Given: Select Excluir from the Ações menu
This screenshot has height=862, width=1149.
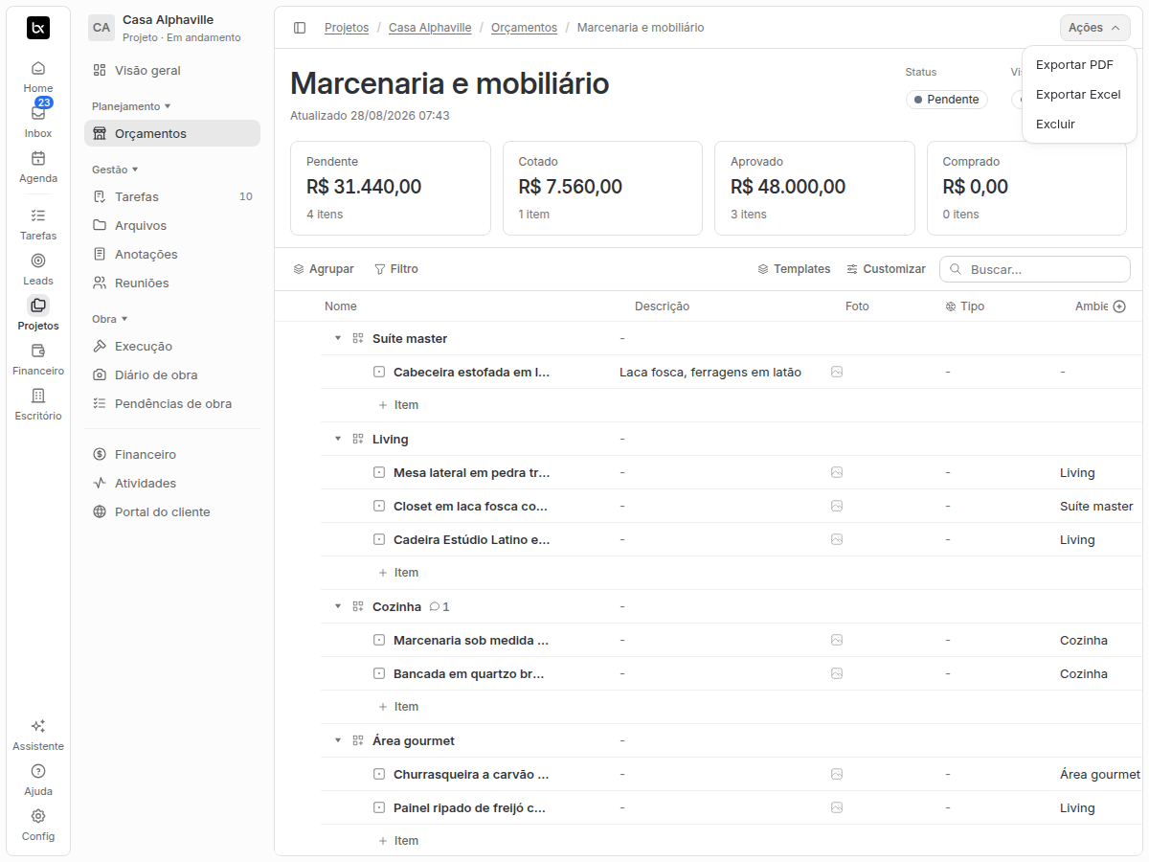Looking at the screenshot, I should click(x=1079, y=125).
